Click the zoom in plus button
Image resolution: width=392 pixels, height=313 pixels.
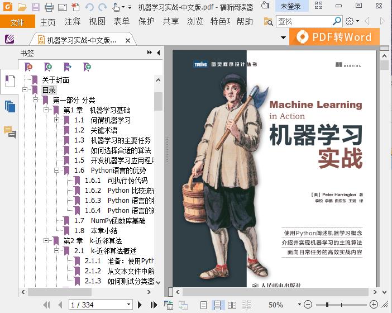(374, 305)
